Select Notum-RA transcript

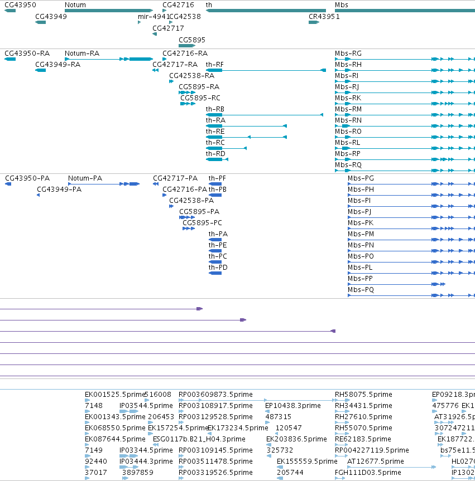point(109,59)
